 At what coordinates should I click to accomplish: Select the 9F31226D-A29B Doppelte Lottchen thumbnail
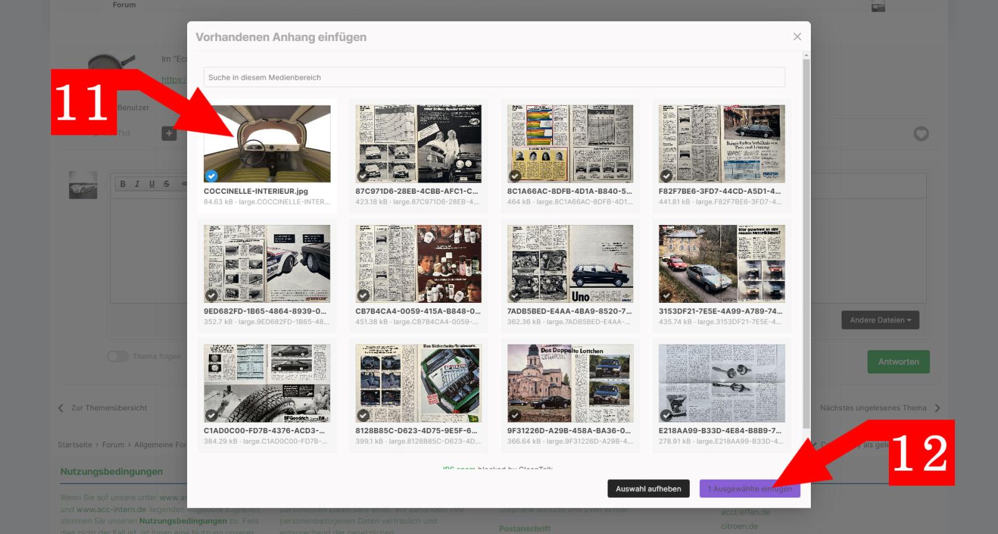tap(570, 383)
